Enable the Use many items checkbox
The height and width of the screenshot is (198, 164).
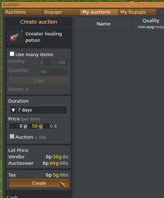(x=12, y=54)
